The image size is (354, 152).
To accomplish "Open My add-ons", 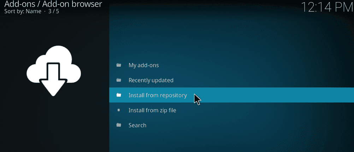I will coord(143,65).
